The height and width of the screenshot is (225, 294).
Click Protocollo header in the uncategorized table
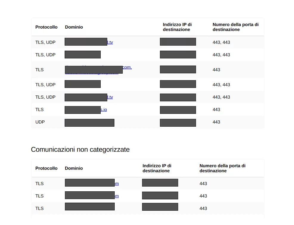coord(46,168)
